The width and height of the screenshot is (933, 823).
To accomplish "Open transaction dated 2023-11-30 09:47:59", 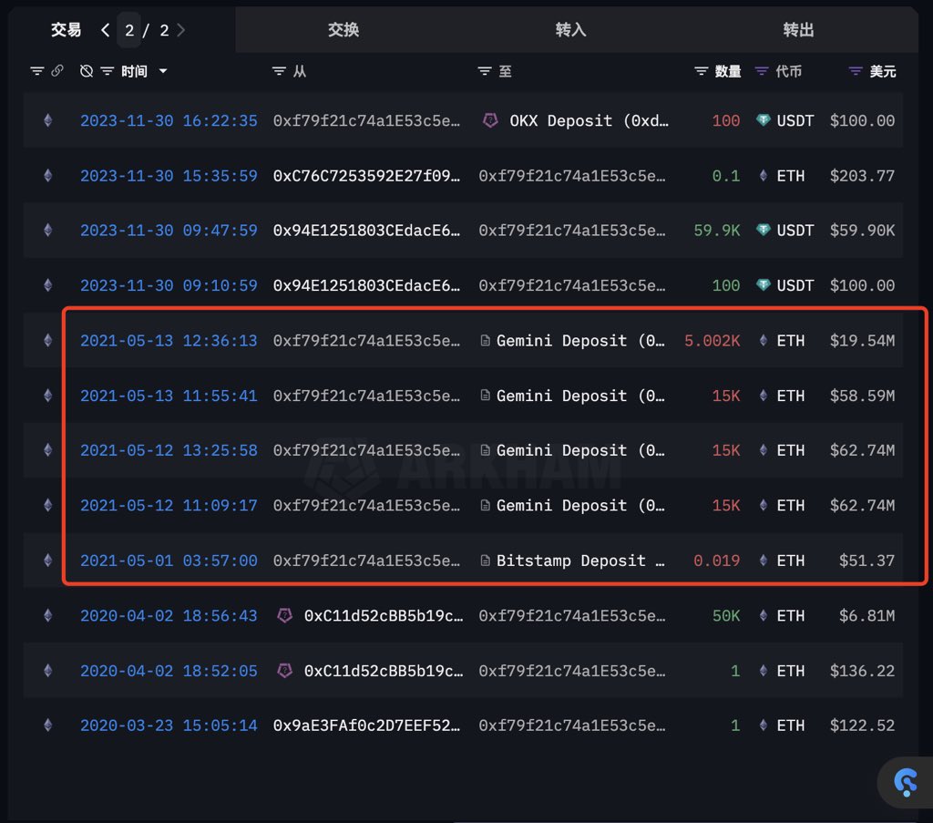I will coord(169,231).
